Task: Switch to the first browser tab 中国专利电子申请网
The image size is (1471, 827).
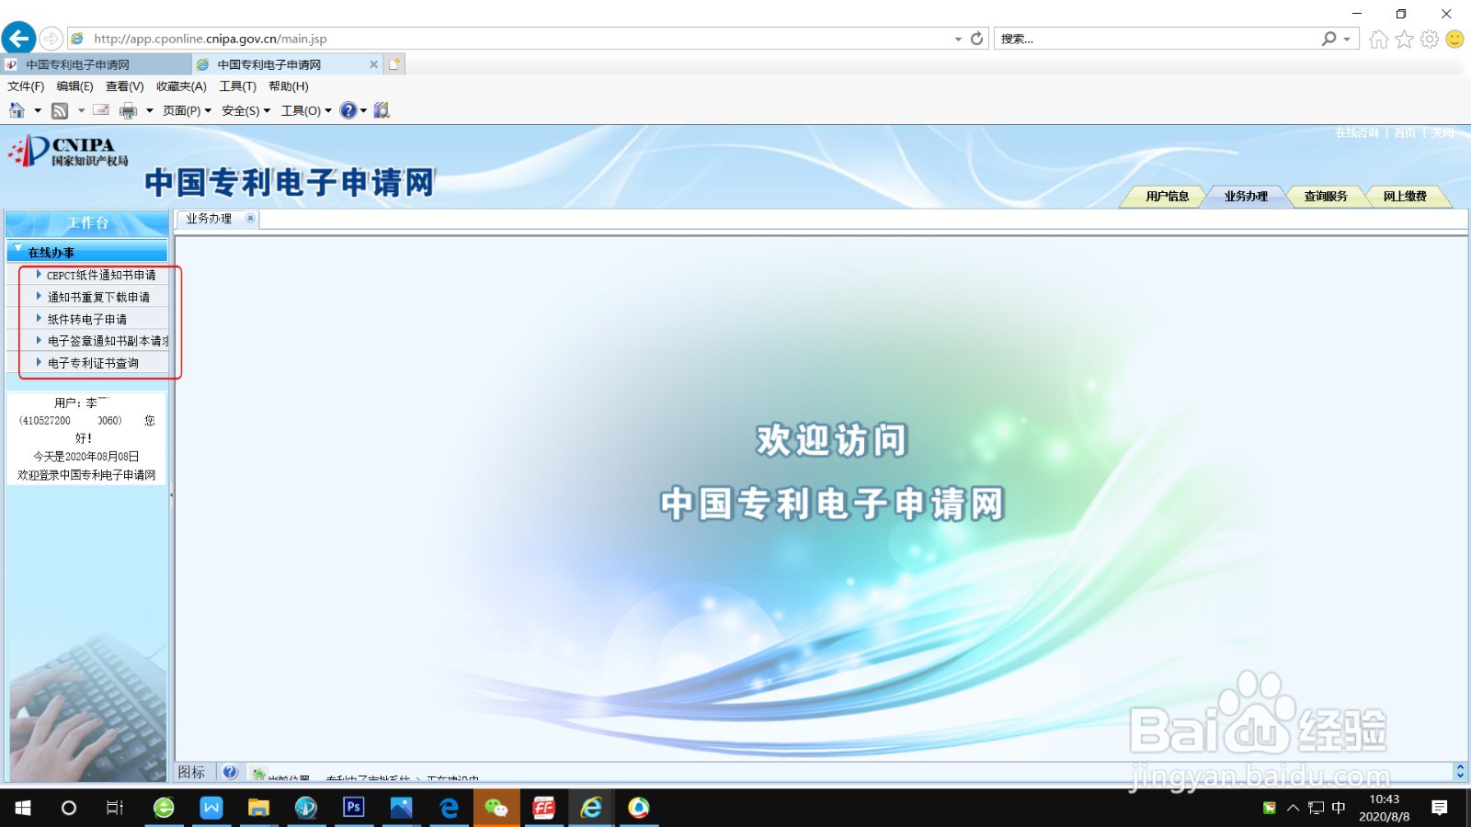Action: tap(96, 64)
